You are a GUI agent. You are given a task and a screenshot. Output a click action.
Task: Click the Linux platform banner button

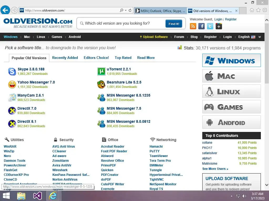point(231,91)
